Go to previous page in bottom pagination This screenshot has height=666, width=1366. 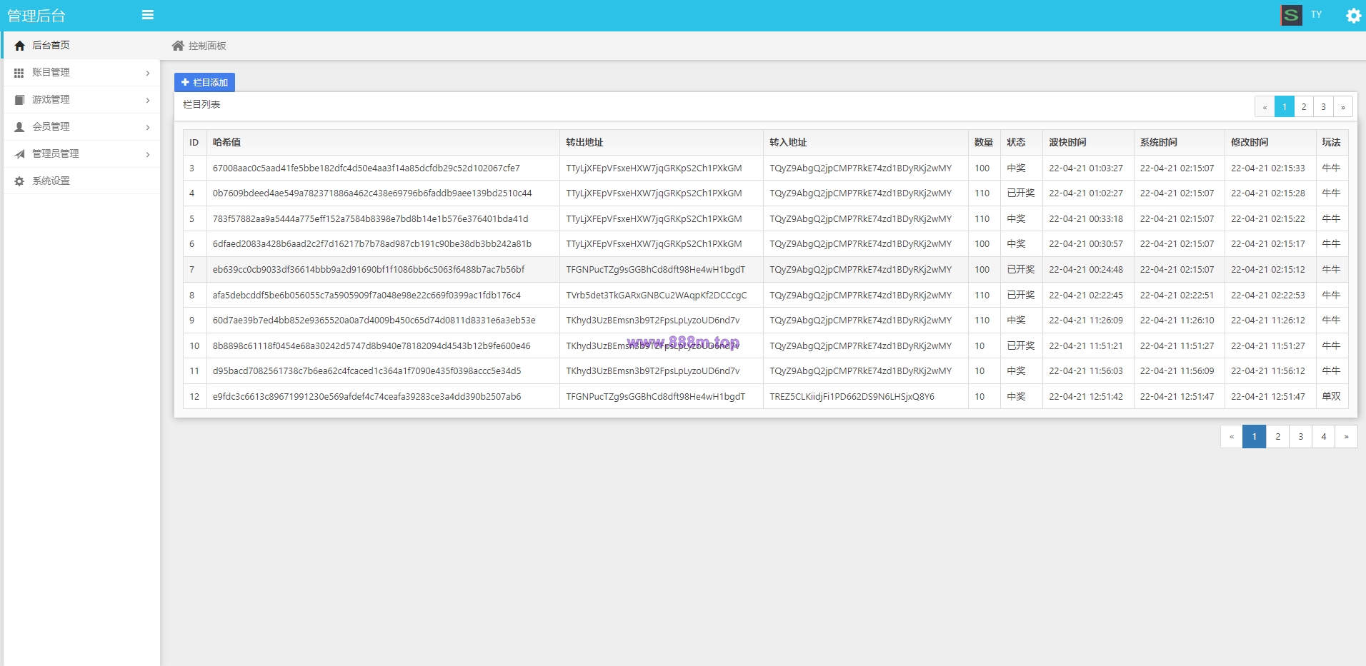point(1232,436)
